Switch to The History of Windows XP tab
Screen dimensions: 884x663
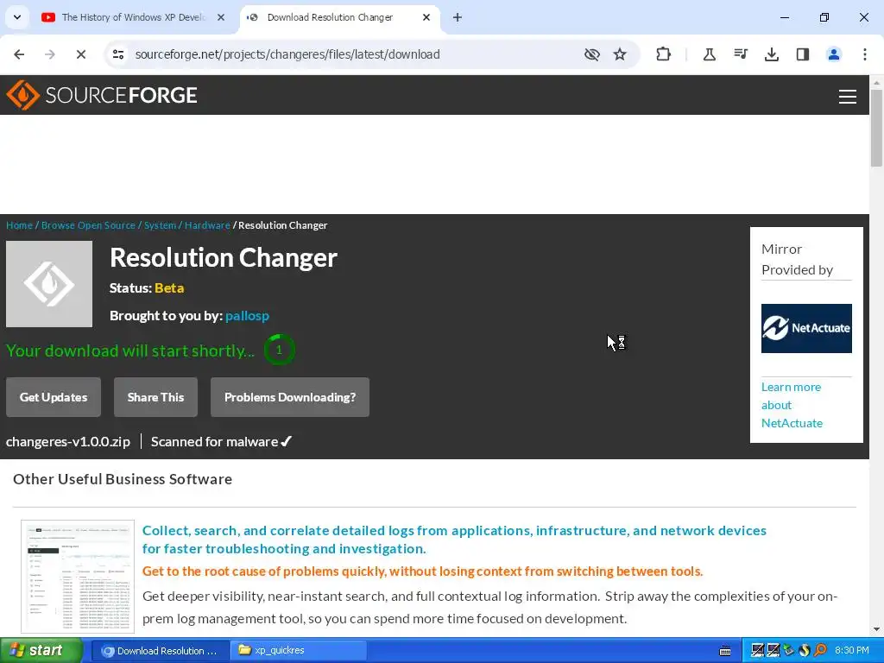click(x=132, y=17)
